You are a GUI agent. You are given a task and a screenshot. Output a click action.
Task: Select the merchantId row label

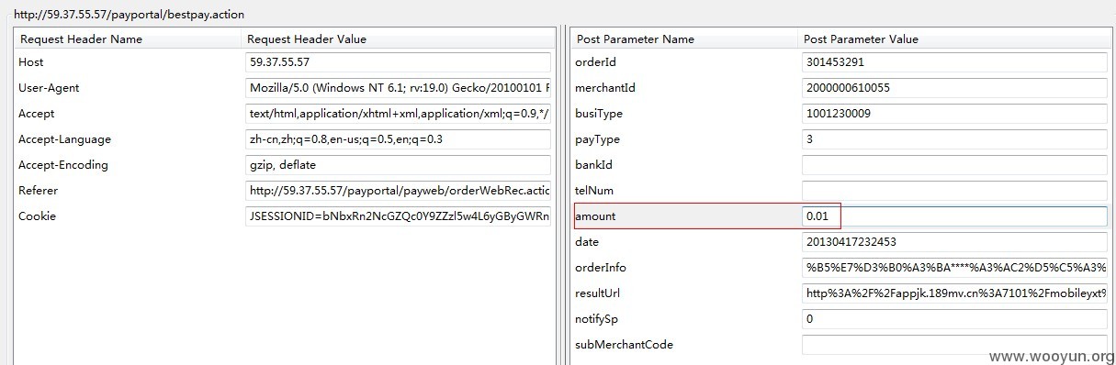[605, 88]
